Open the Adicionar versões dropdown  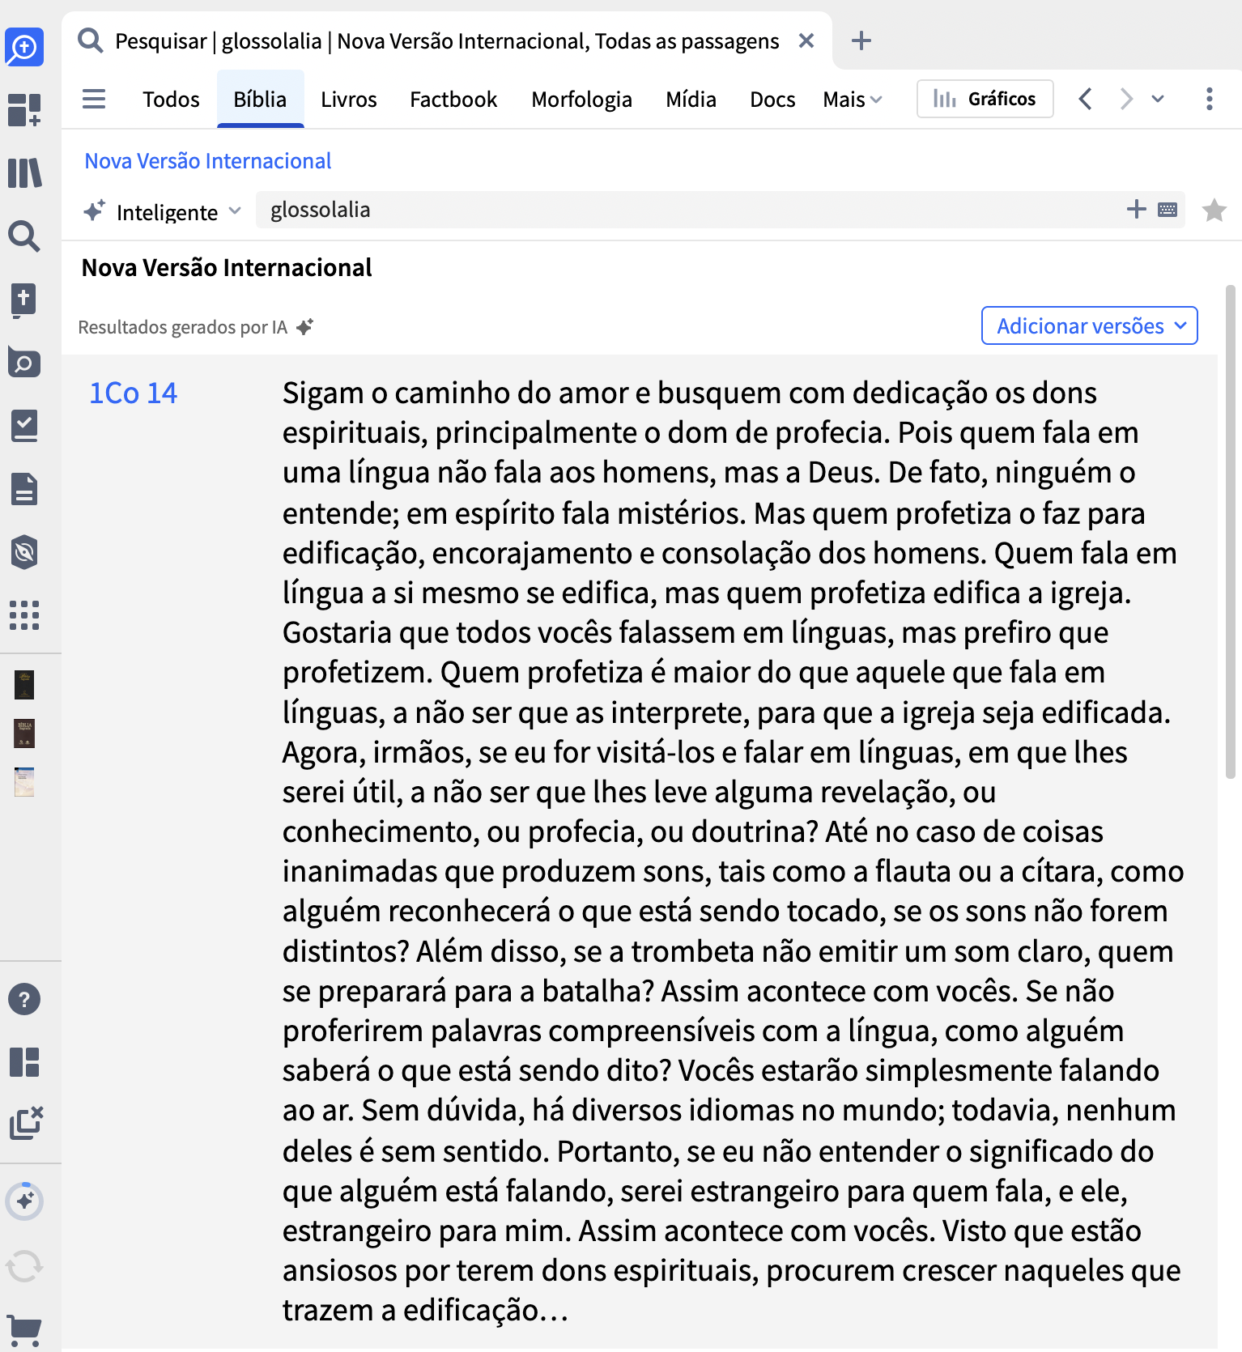click(1089, 325)
